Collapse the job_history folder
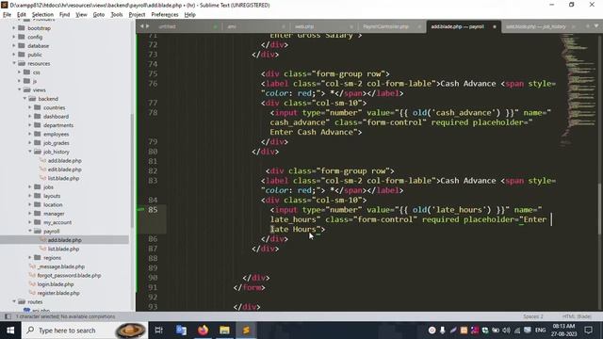The width and height of the screenshot is (603, 339). click(30, 152)
